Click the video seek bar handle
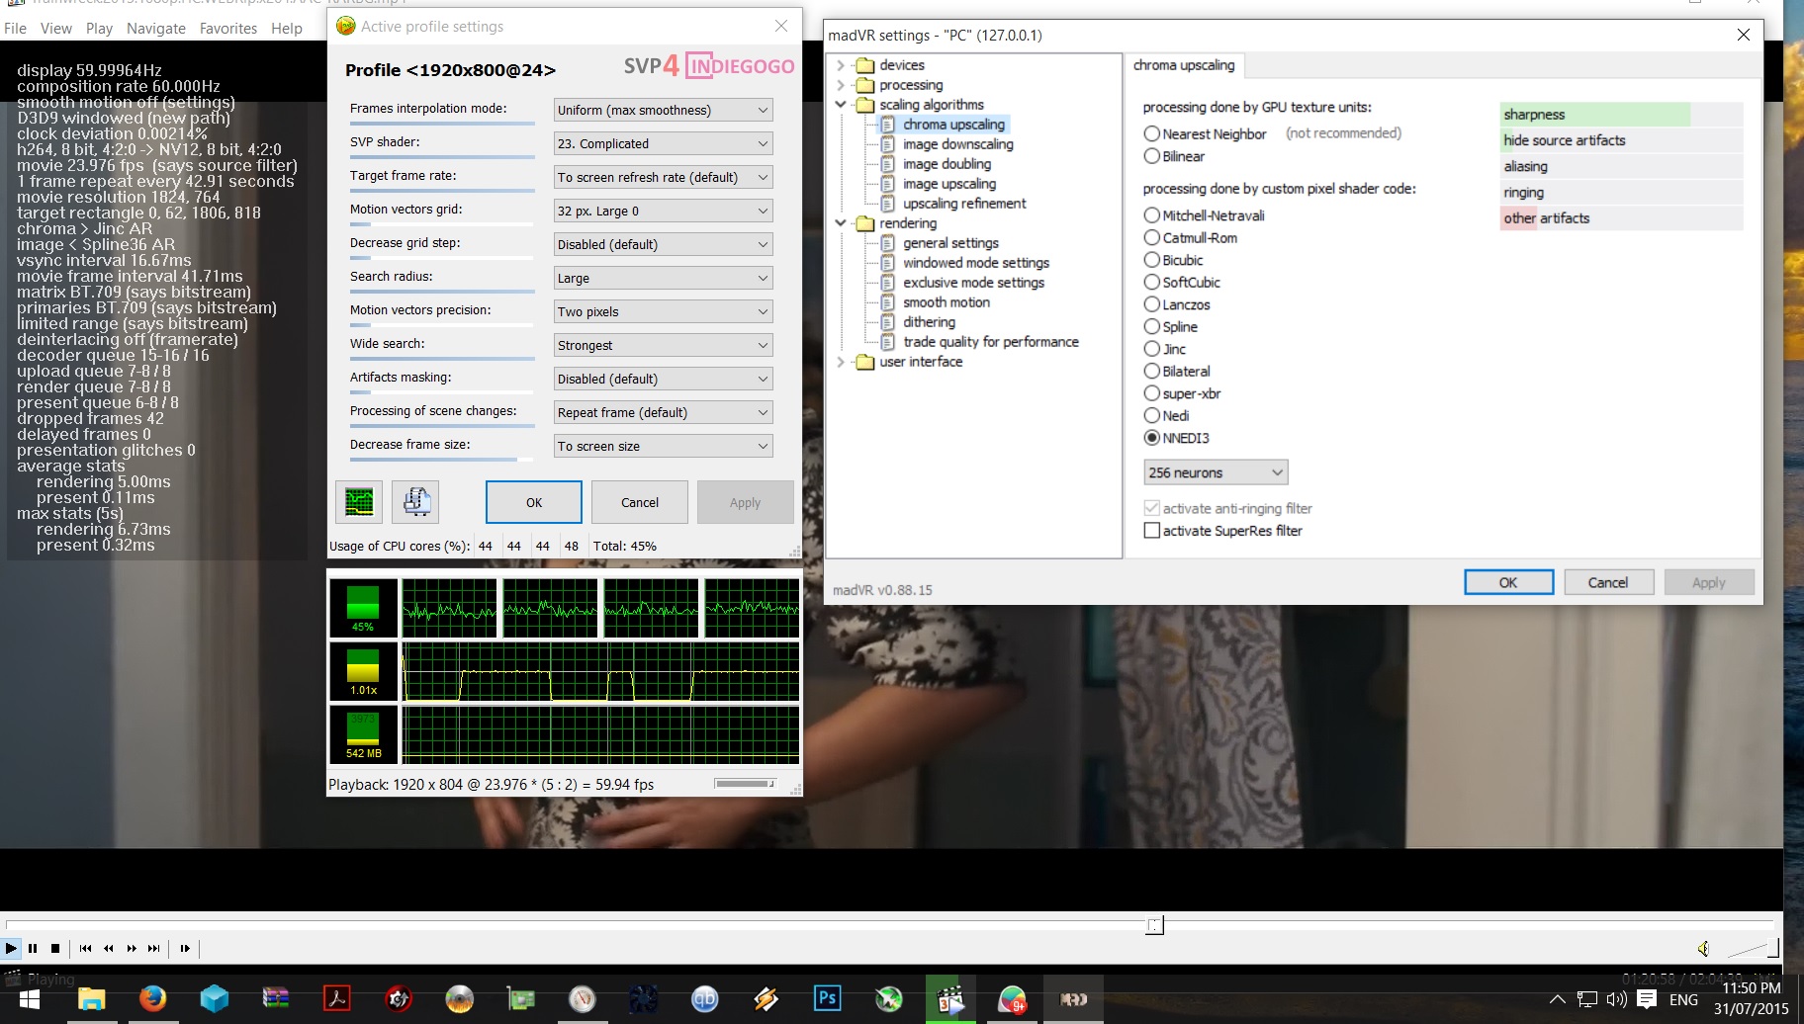 point(1154,925)
